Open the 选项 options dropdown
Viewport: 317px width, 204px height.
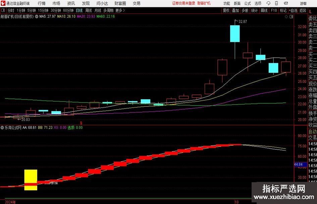(x=258, y=3)
